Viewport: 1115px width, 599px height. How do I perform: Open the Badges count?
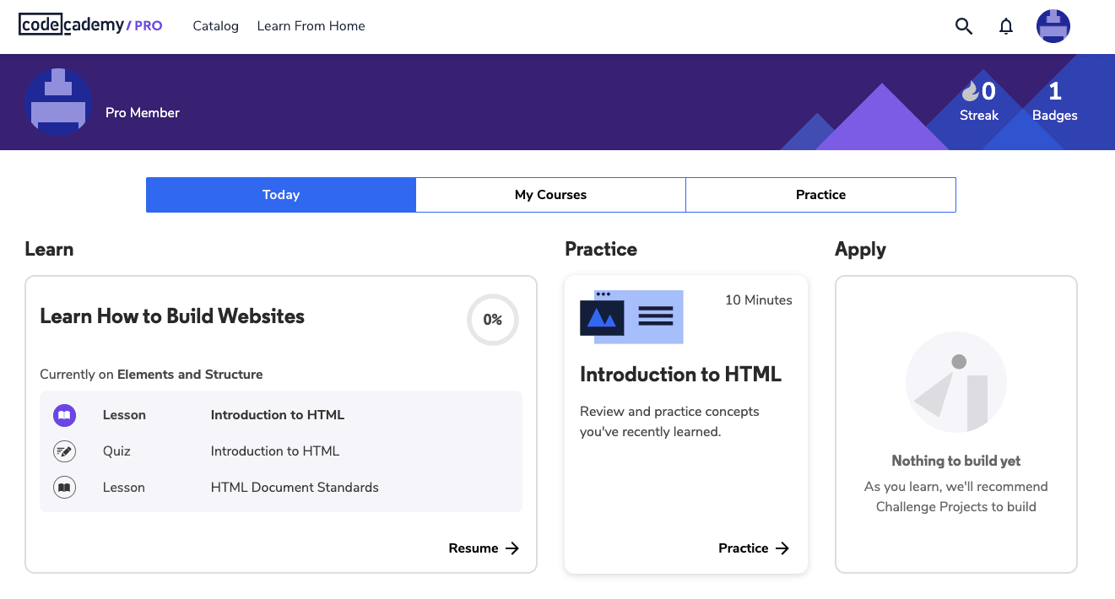(1055, 101)
